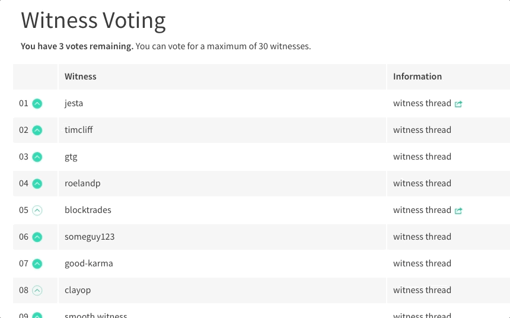This screenshot has height=318, width=510.
Task: Go to good-karma's profile
Action: (89, 263)
